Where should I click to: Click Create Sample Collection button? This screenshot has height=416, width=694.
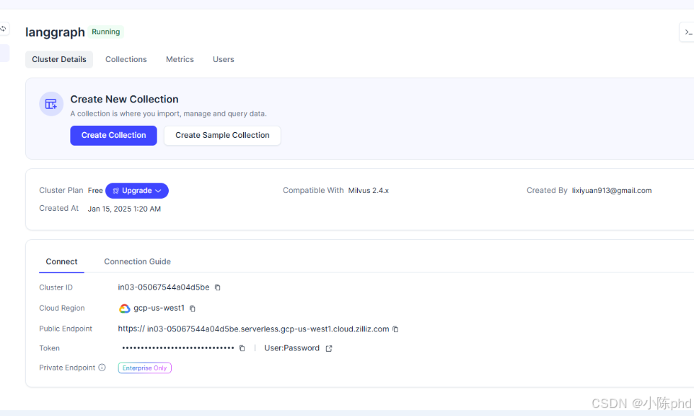pos(222,135)
